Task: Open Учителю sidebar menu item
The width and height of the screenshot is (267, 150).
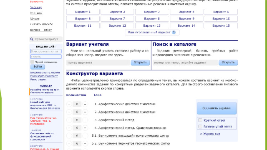Action: (x=36, y=13)
